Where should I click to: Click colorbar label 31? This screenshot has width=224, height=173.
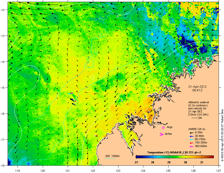[202, 162]
